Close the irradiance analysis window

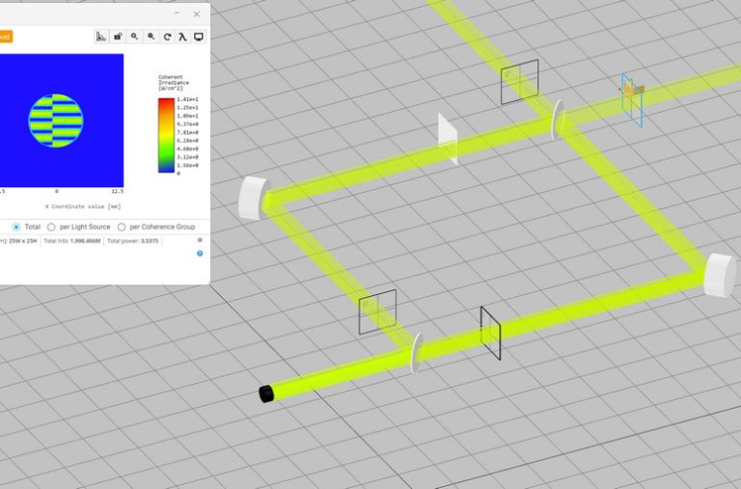197,14
